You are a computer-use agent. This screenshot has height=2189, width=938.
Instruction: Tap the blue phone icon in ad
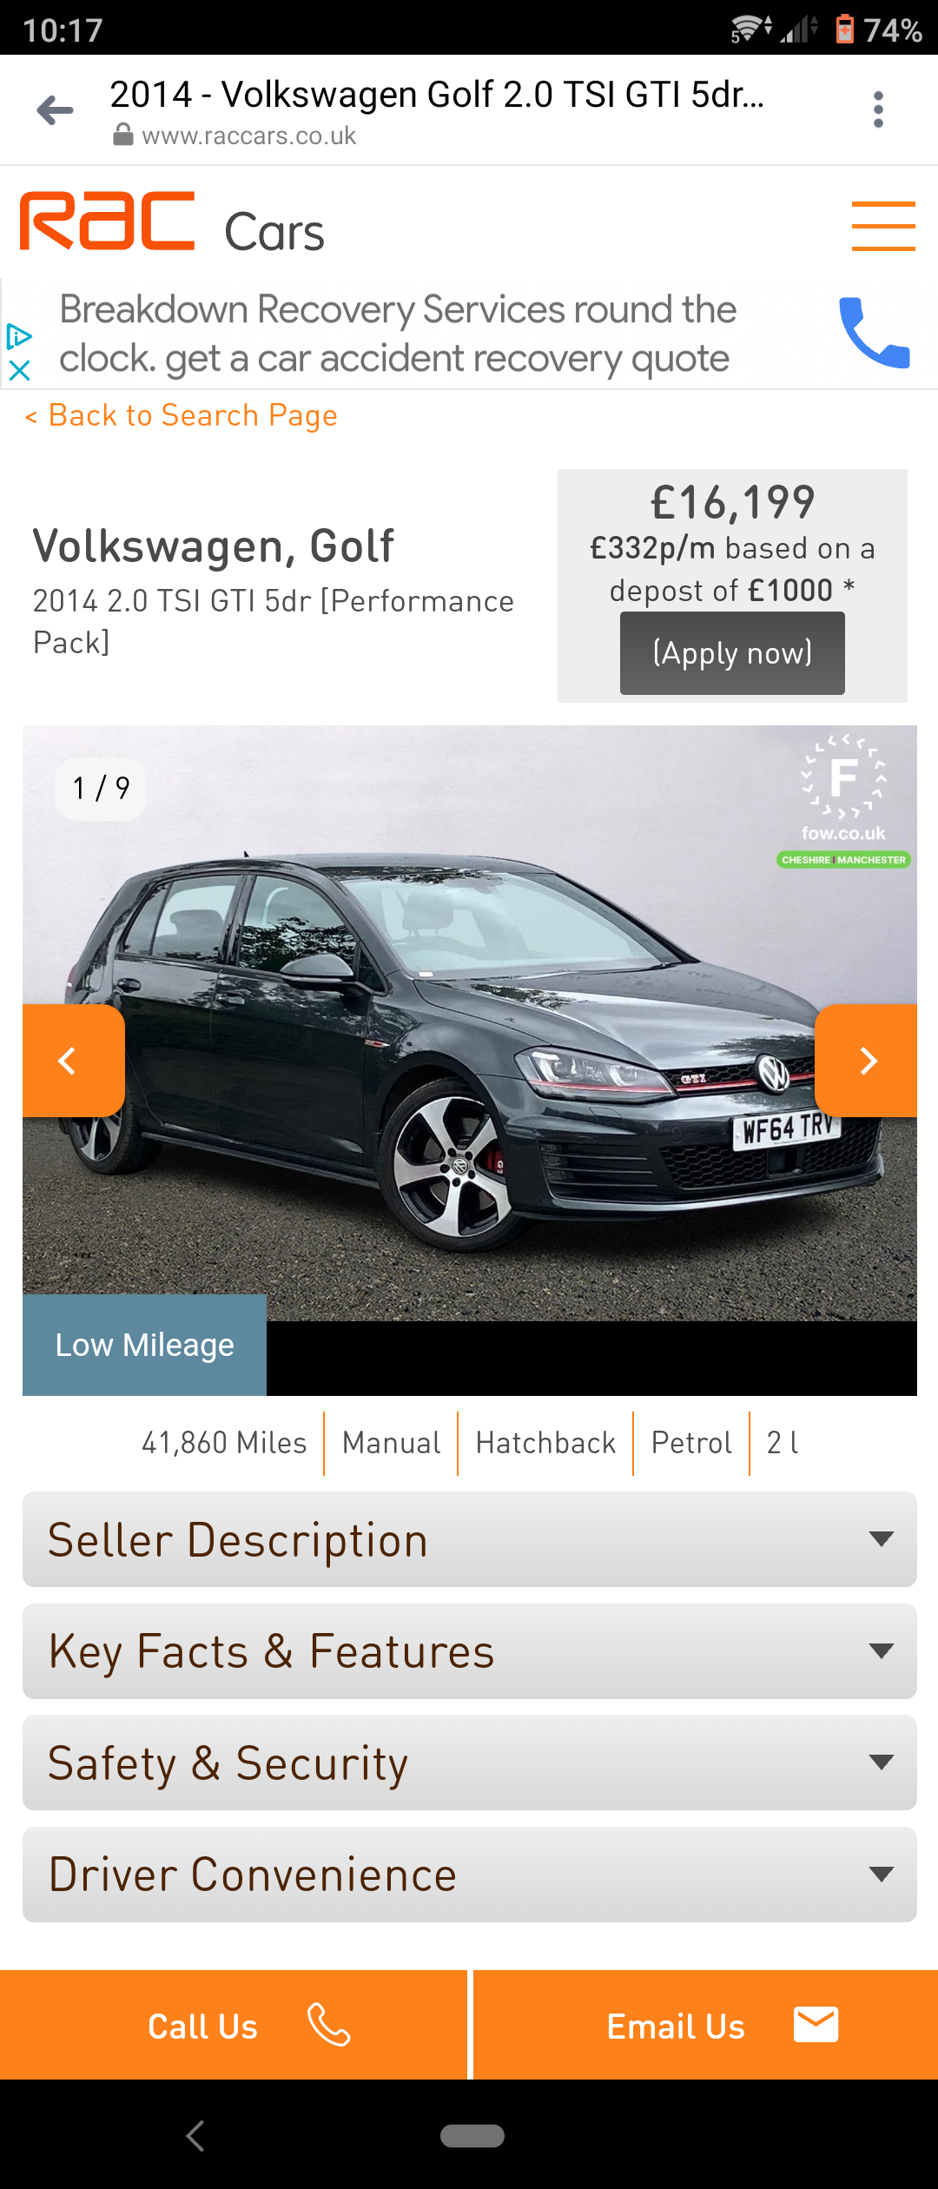click(x=874, y=333)
